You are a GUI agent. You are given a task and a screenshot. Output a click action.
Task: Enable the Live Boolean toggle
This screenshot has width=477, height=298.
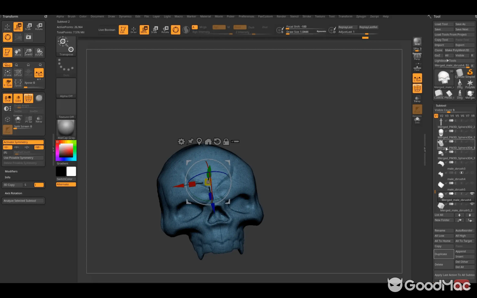[107, 29]
